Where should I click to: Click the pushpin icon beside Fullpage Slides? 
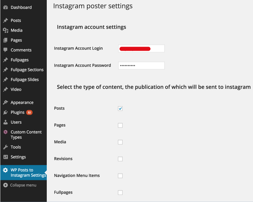[6, 79]
